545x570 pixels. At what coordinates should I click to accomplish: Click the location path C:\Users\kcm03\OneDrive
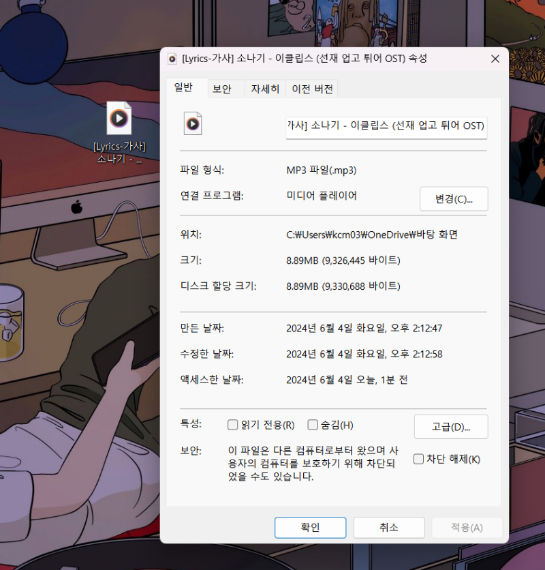372,235
